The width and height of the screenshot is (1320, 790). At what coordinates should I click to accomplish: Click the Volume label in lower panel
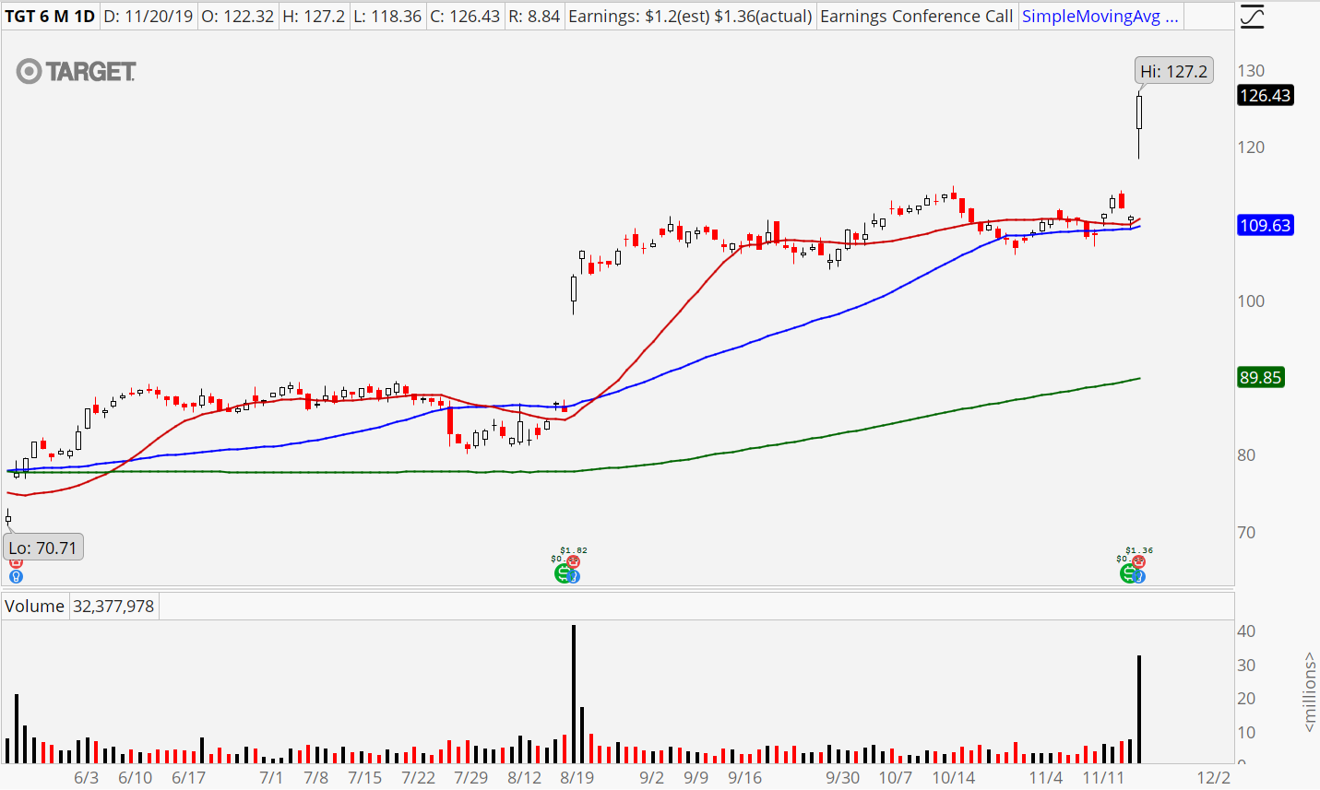[x=34, y=606]
